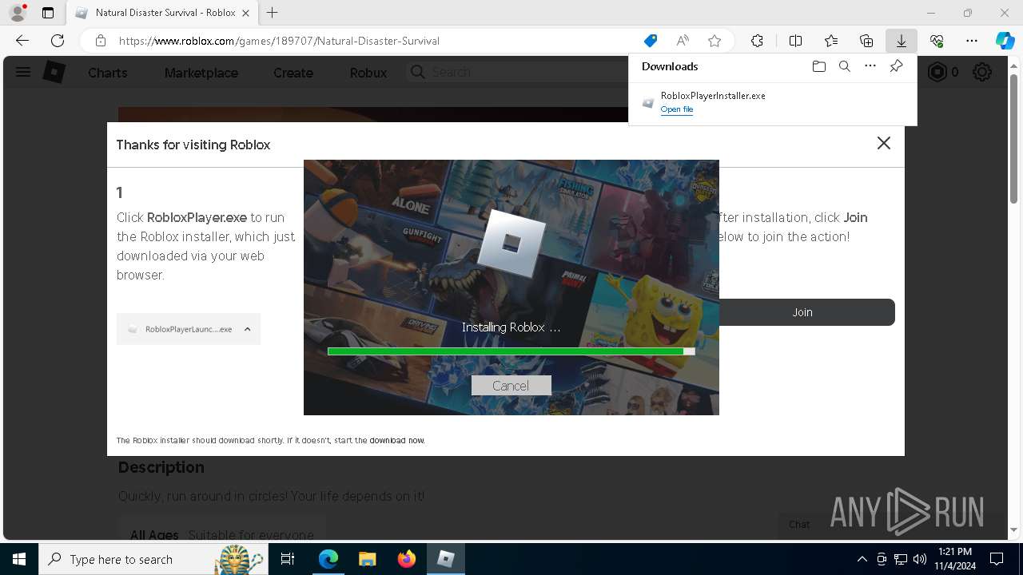Cancel the Roblox installation
The height and width of the screenshot is (575, 1023).
pos(511,386)
